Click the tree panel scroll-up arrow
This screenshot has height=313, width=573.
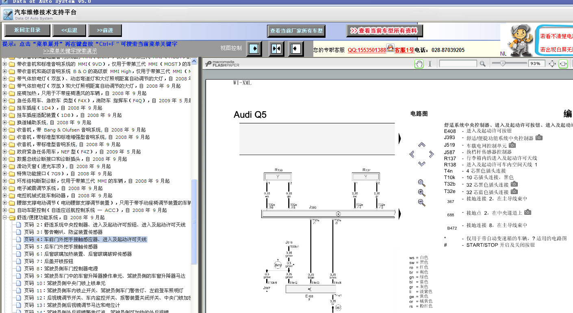pyautogui.click(x=194, y=61)
